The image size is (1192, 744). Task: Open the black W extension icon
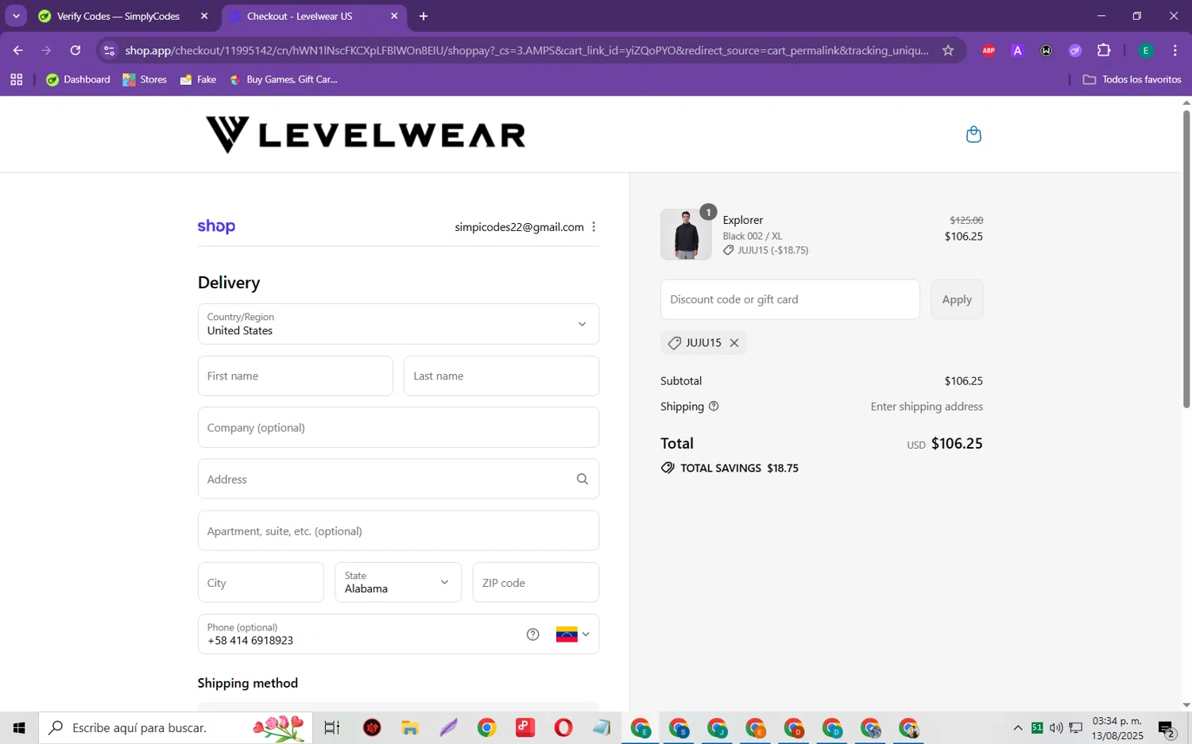pyautogui.click(x=1046, y=50)
